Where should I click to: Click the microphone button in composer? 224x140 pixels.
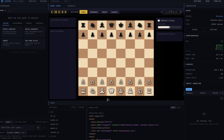38,127
